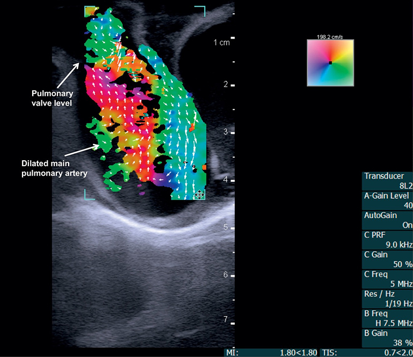Click the depth marker labeled 3
The width and height of the screenshot is (413, 357).
pyautogui.click(x=226, y=132)
